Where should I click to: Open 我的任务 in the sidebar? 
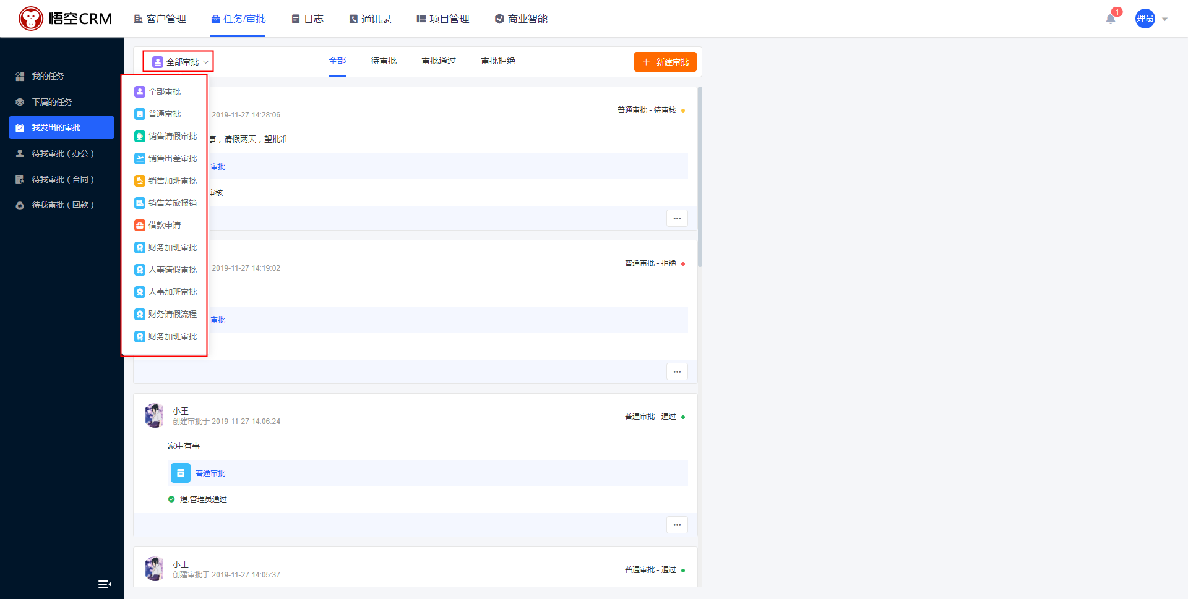coord(48,76)
